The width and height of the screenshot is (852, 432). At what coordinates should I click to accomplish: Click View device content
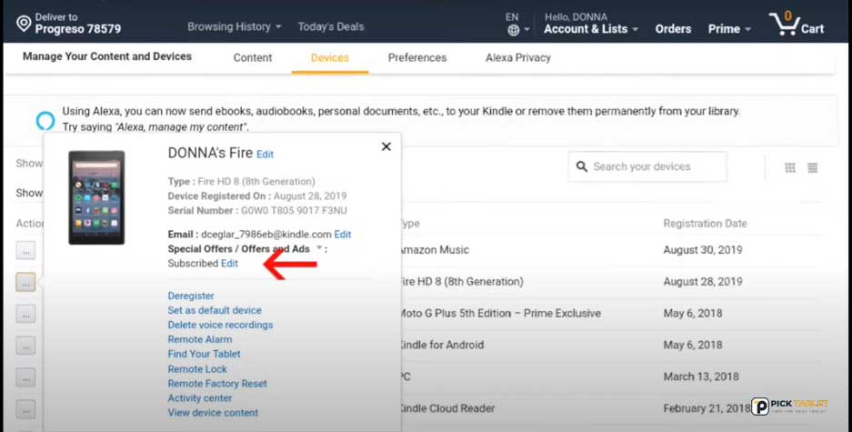coord(213,413)
